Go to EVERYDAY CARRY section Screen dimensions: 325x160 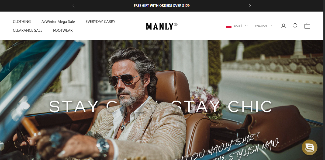tap(101, 22)
